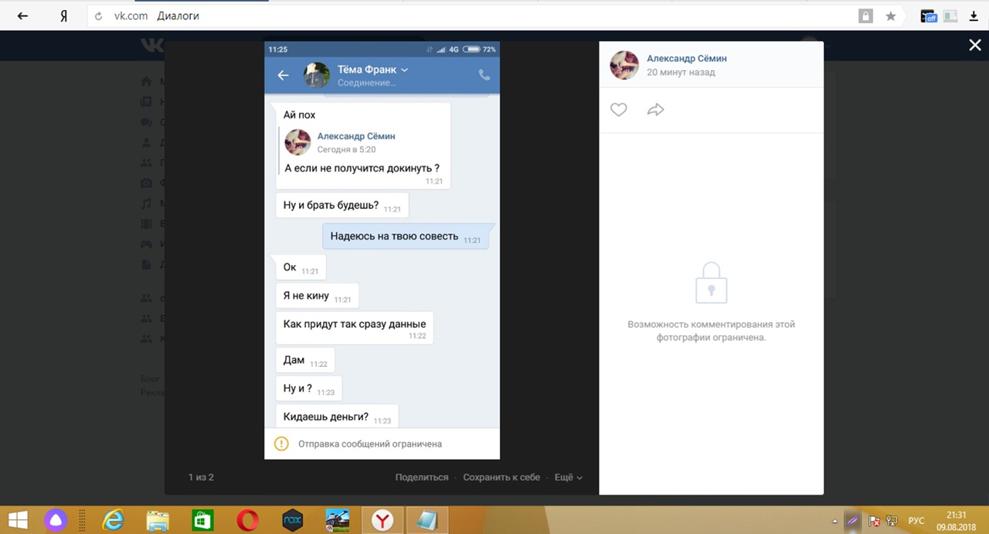The width and height of the screenshot is (989, 534).
Task: Close the photo viewer with the X
Action: click(x=975, y=46)
